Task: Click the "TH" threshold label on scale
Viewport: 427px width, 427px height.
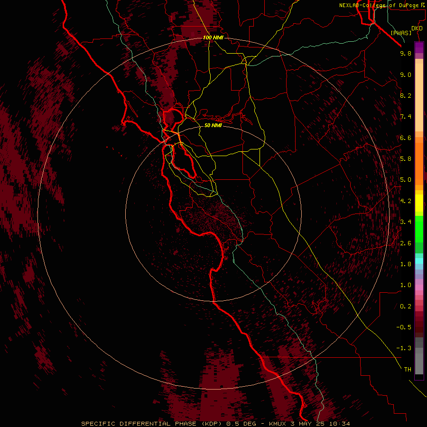Action: pyautogui.click(x=408, y=370)
